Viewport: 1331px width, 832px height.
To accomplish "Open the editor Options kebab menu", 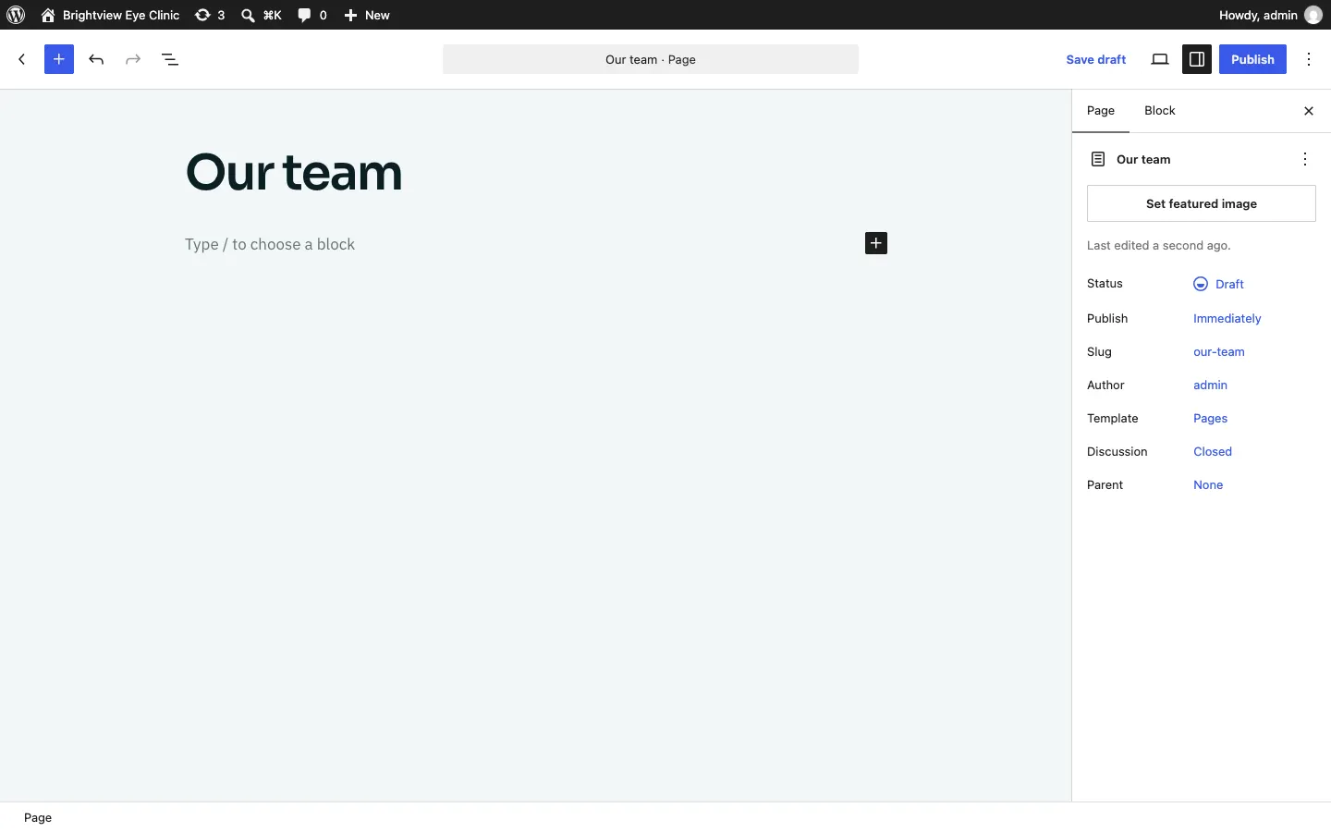I will (1311, 59).
